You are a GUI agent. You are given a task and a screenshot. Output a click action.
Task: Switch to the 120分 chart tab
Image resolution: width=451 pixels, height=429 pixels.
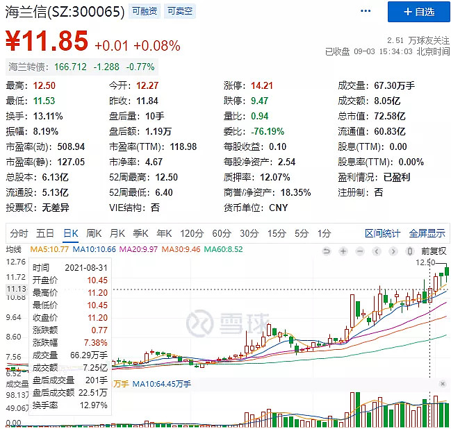tap(192, 233)
